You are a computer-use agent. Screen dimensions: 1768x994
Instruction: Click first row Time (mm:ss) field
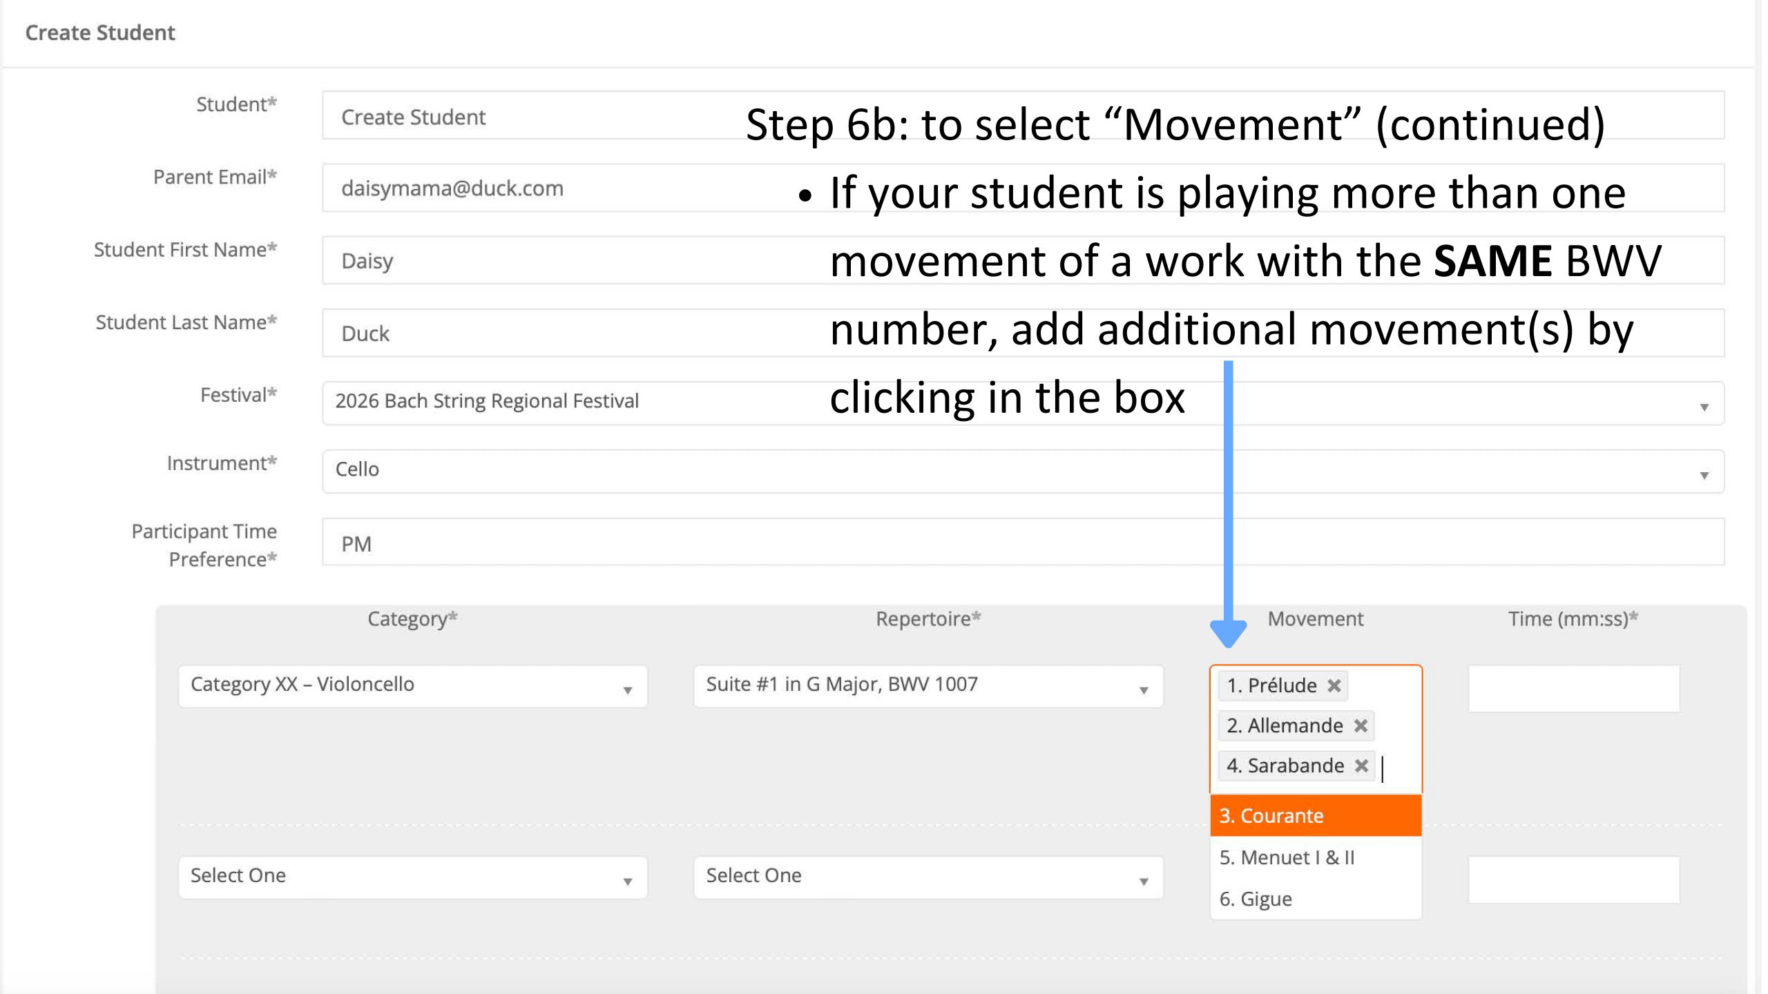(1573, 688)
